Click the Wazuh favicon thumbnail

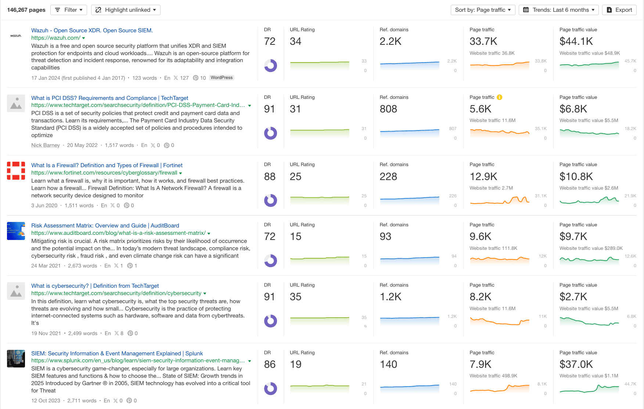coord(16,36)
